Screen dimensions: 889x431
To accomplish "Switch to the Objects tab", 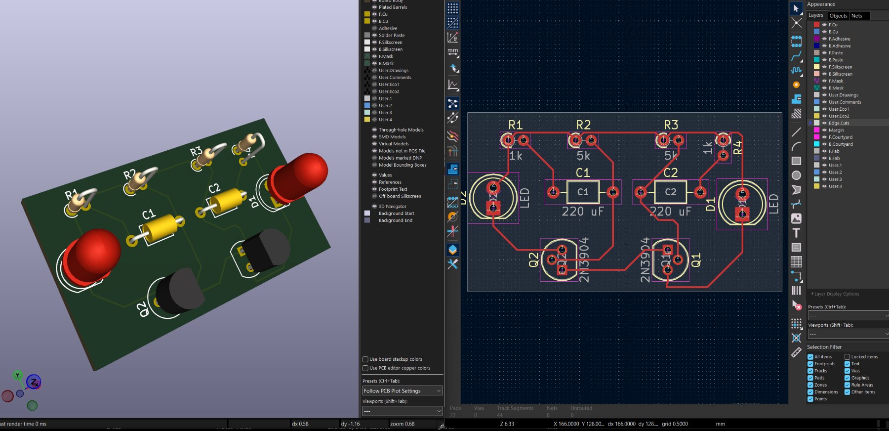I will pyautogui.click(x=838, y=16).
